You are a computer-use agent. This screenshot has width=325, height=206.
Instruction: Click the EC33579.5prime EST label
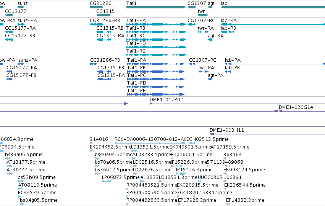(37, 193)
